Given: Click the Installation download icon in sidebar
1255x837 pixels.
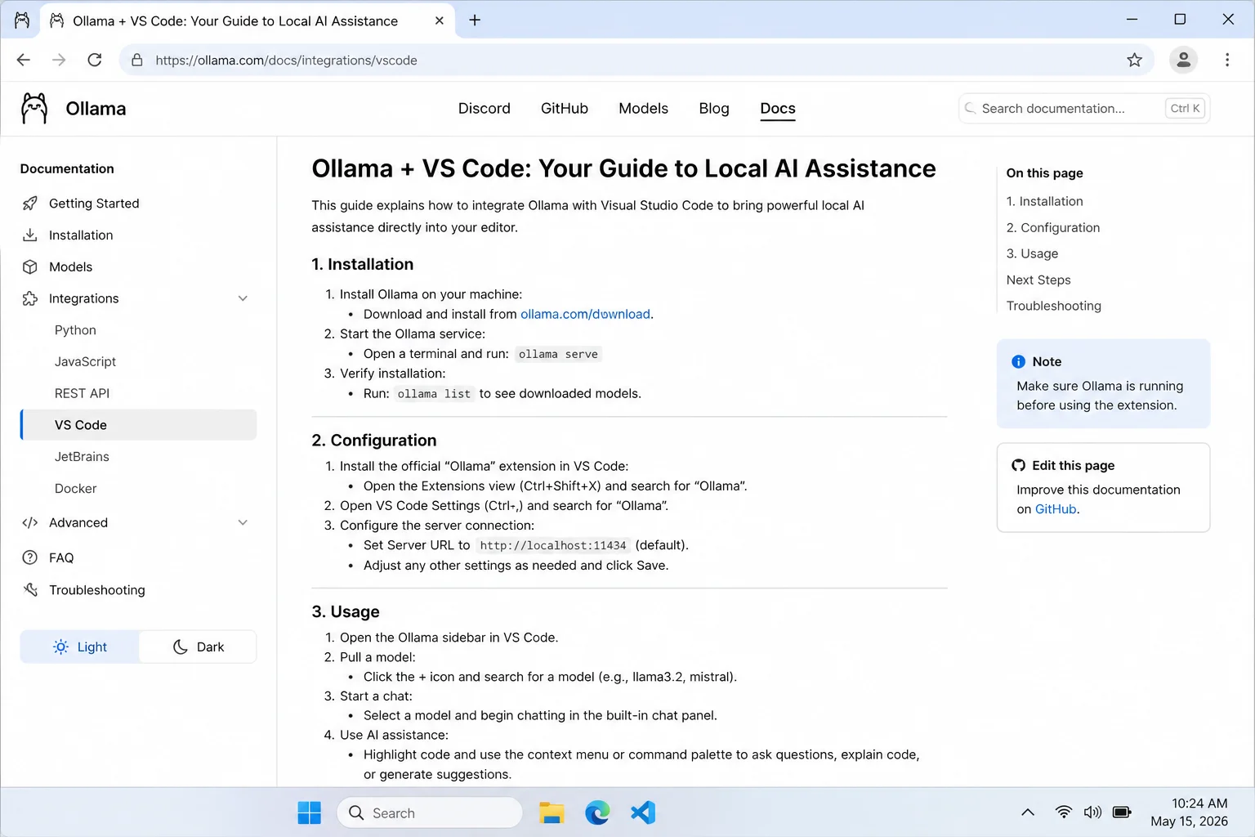Looking at the screenshot, I should tap(30, 235).
